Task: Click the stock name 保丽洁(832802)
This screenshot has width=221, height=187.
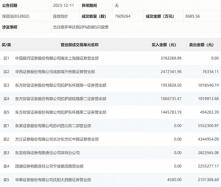Action: click(x=16, y=16)
